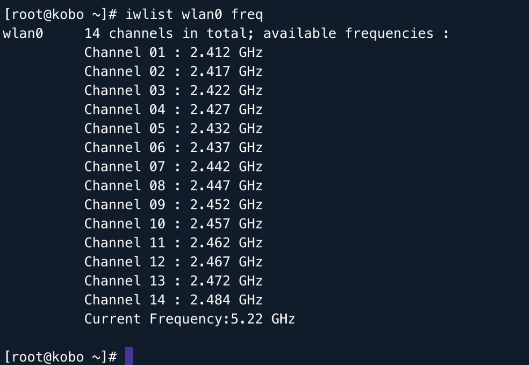Select the Channel 06 : 2.437 GHz row
Viewport: 529px width, 365px height.
click(x=173, y=148)
